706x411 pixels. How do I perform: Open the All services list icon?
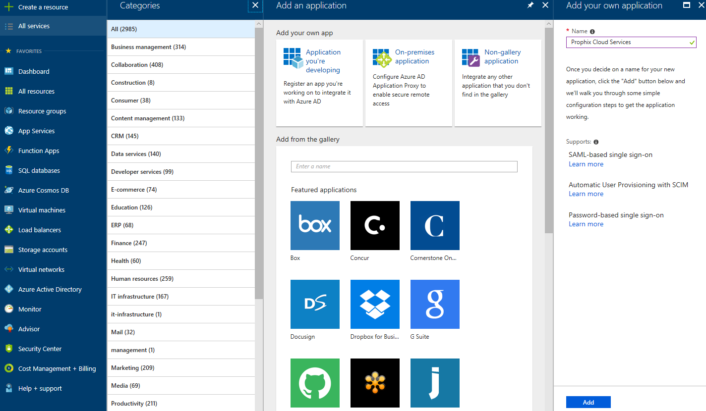click(8, 26)
